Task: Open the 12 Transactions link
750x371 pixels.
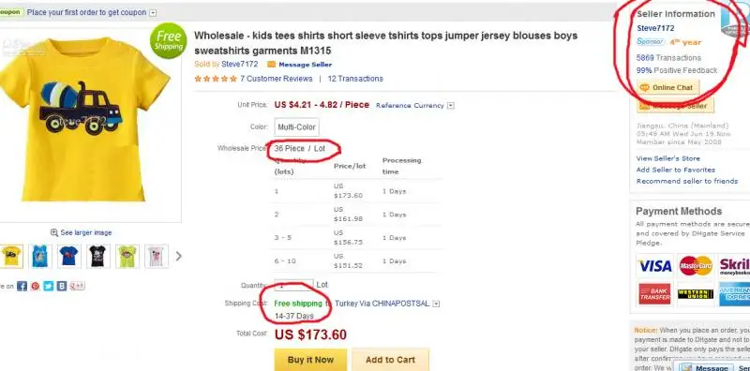Action: click(x=355, y=79)
